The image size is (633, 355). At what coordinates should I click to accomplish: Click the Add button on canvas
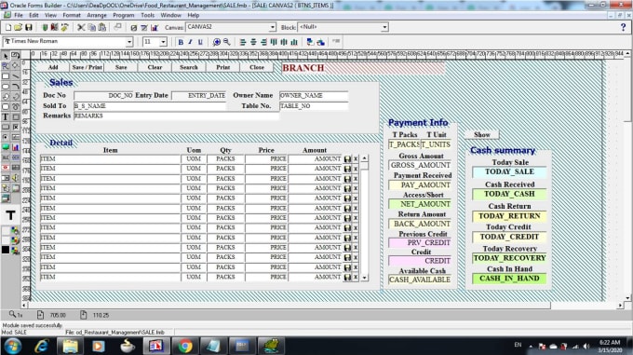(53, 67)
